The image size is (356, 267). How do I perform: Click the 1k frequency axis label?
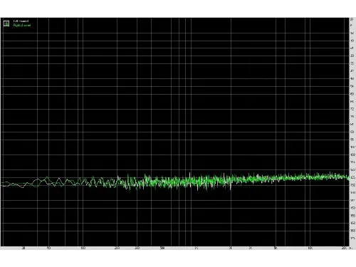coord(197,248)
